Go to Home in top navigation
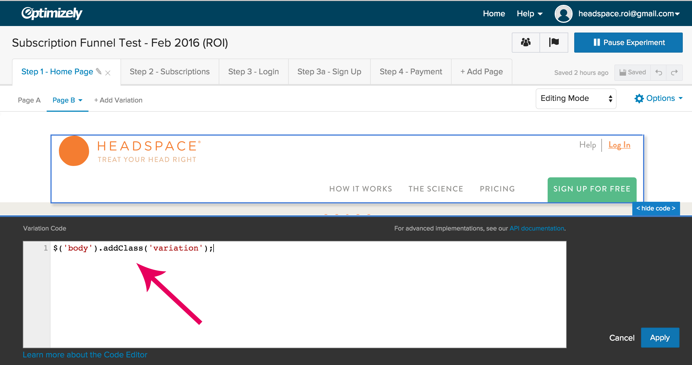 click(494, 14)
